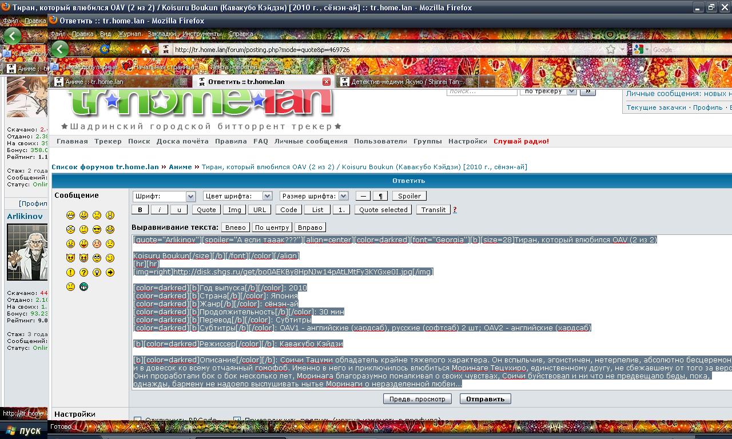Insert the neutral face smiley
This screenshot has height=439, width=732.
coord(70,287)
